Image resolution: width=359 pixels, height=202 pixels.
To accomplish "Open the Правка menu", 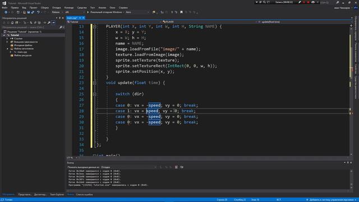I will 15,7.
